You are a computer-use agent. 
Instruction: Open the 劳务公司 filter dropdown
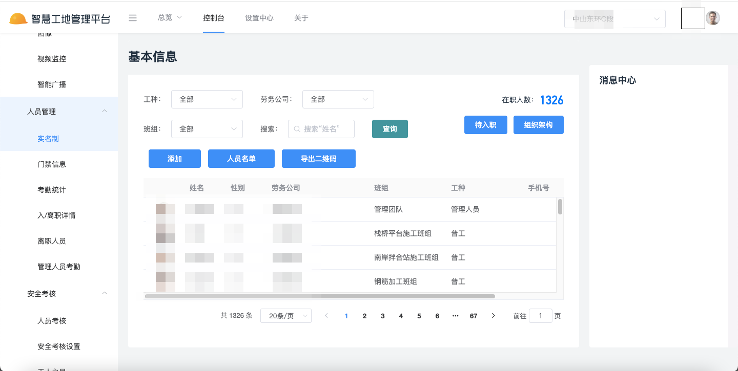[338, 99]
